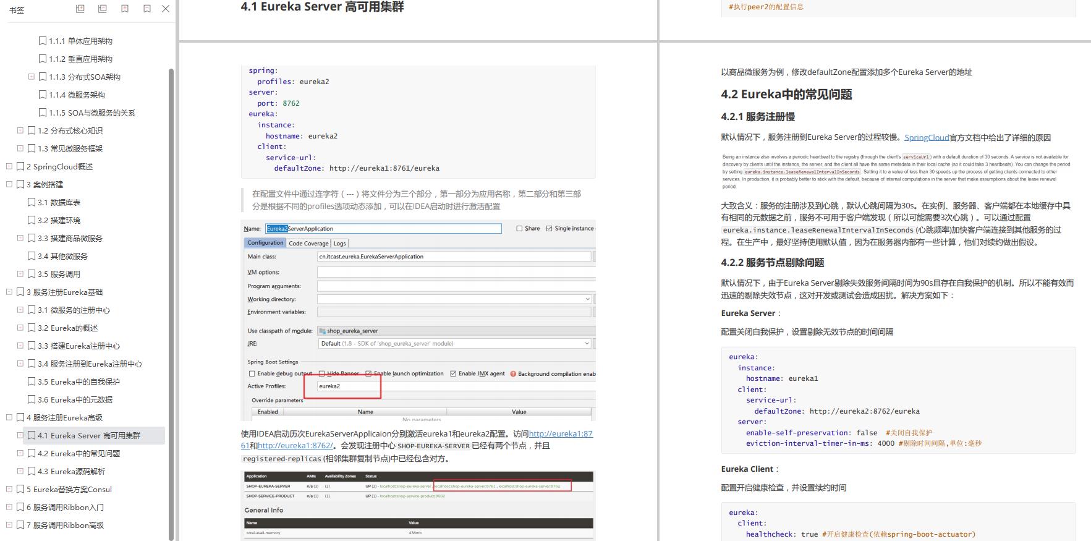Click the bookmark icon beside 1.1.2 垂直应用架构
The height and width of the screenshot is (541, 1091).
click(43, 59)
